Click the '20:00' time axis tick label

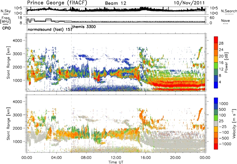[x=175, y=158]
